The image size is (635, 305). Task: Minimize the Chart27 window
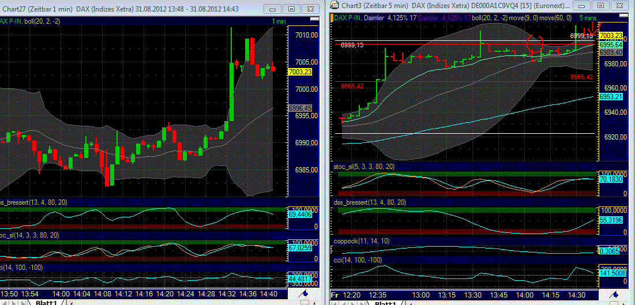pos(274,9)
